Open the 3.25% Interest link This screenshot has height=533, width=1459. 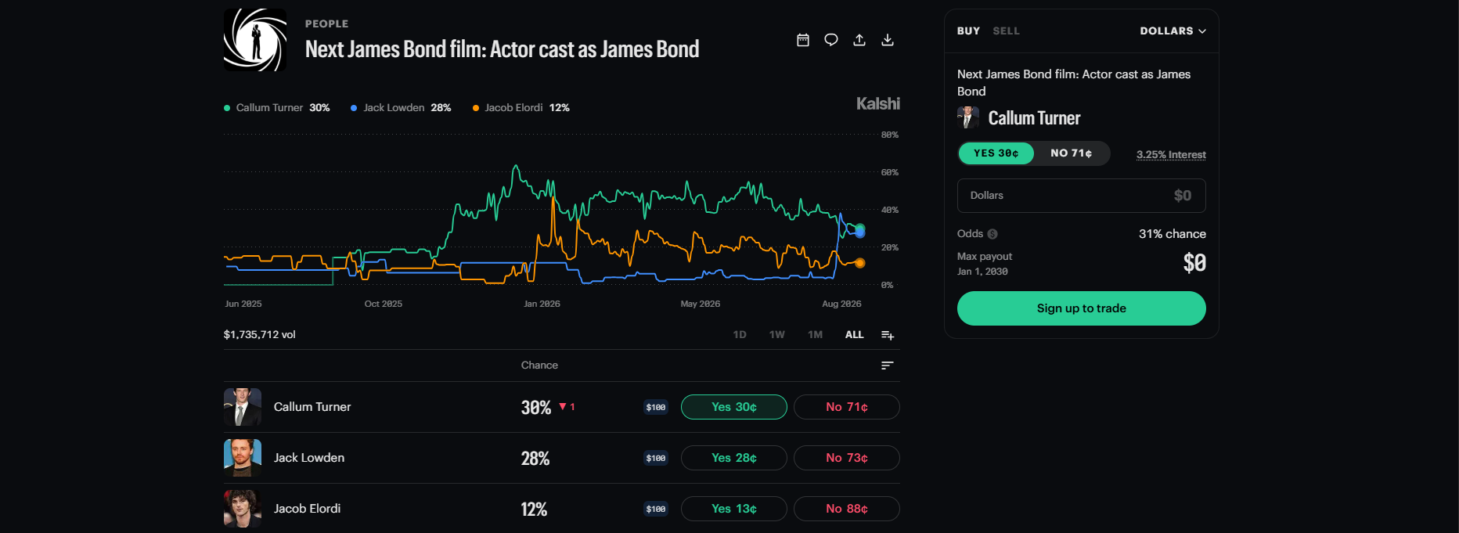click(1171, 154)
